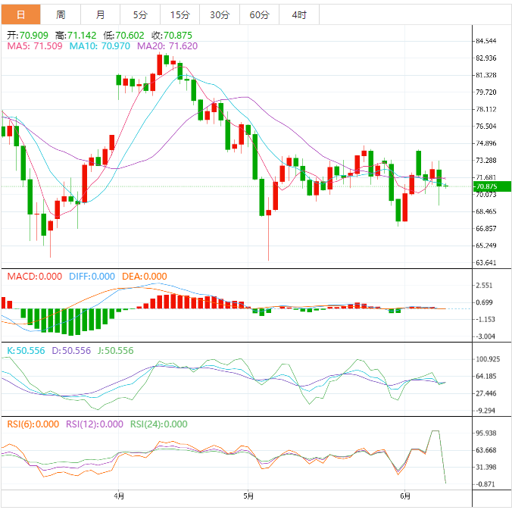Click the green 70.875 current price tag
This screenshot has width=512, height=510.
[491, 186]
